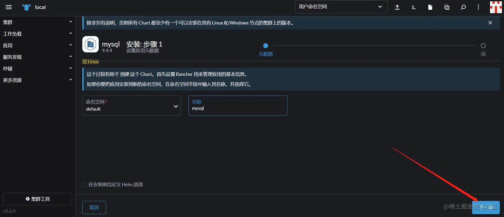Click the import YAML upload icon
The width and height of the screenshot is (504, 217).
click(397, 7)
